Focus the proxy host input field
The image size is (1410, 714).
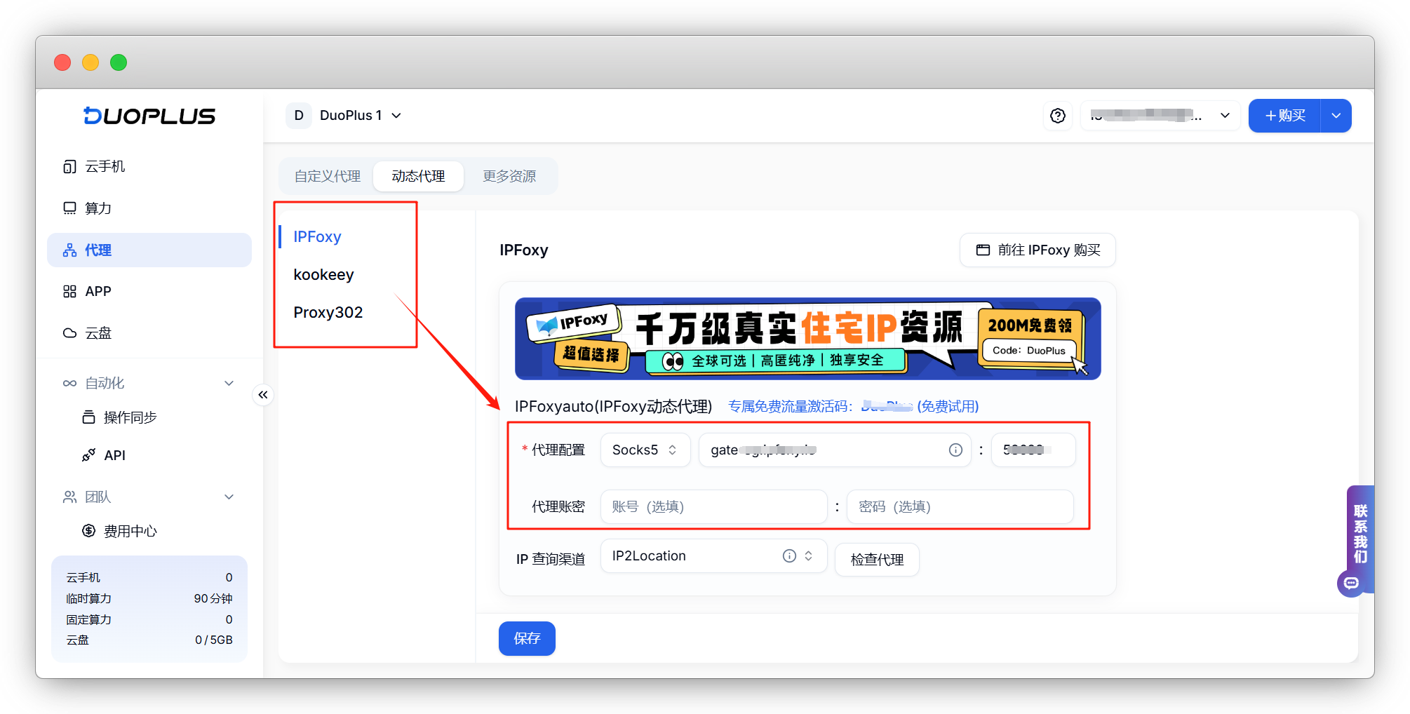pyautogui.click(x=835, y=450)
